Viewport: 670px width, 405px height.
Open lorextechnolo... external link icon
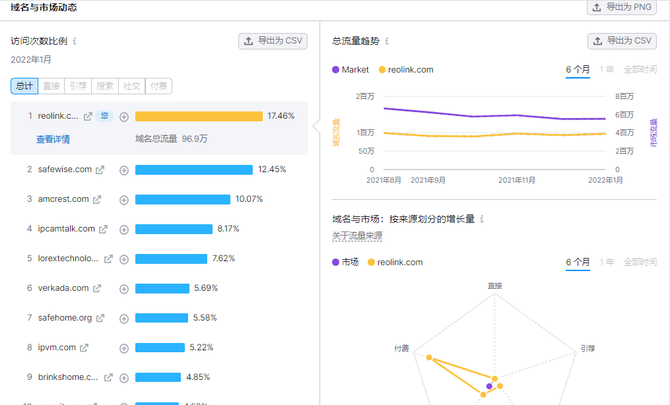point(108,259)
